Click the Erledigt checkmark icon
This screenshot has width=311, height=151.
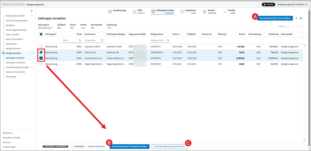(225, 12)
